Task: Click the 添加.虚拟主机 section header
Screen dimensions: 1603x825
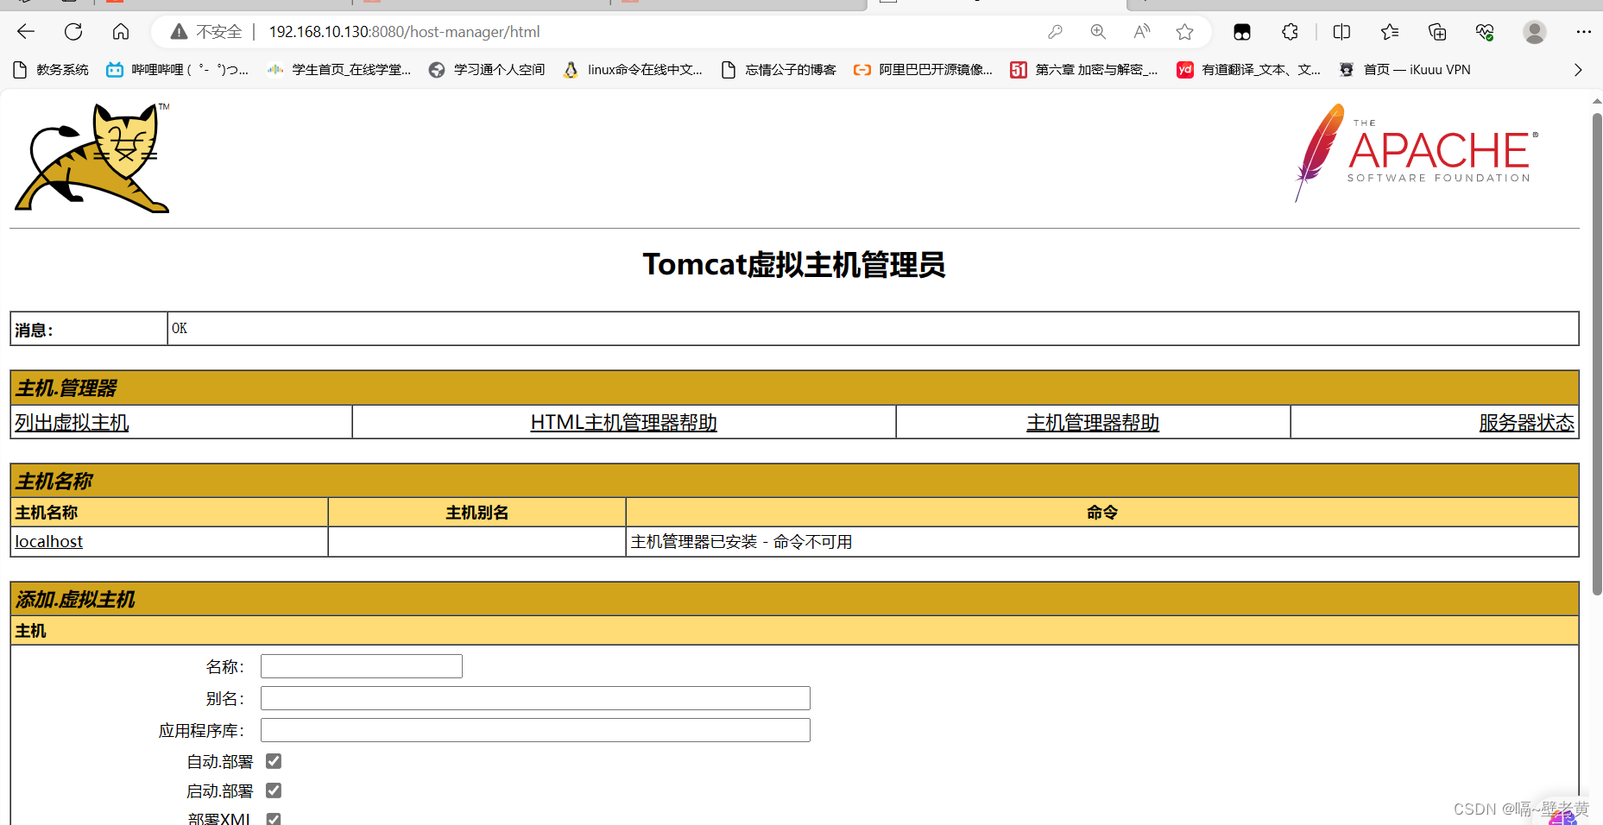Action: point(794,599)
